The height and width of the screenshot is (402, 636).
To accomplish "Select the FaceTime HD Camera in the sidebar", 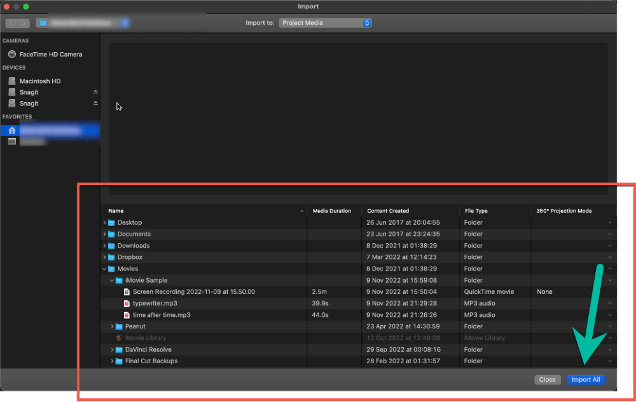I will 46,54.
